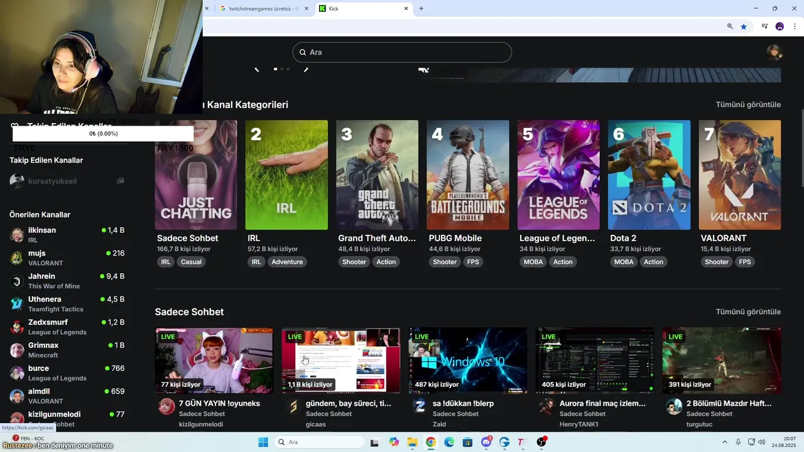Click Shooter tag under VALORANT
The height and width of the screenshot is (452, 804).
click(717, 262)
